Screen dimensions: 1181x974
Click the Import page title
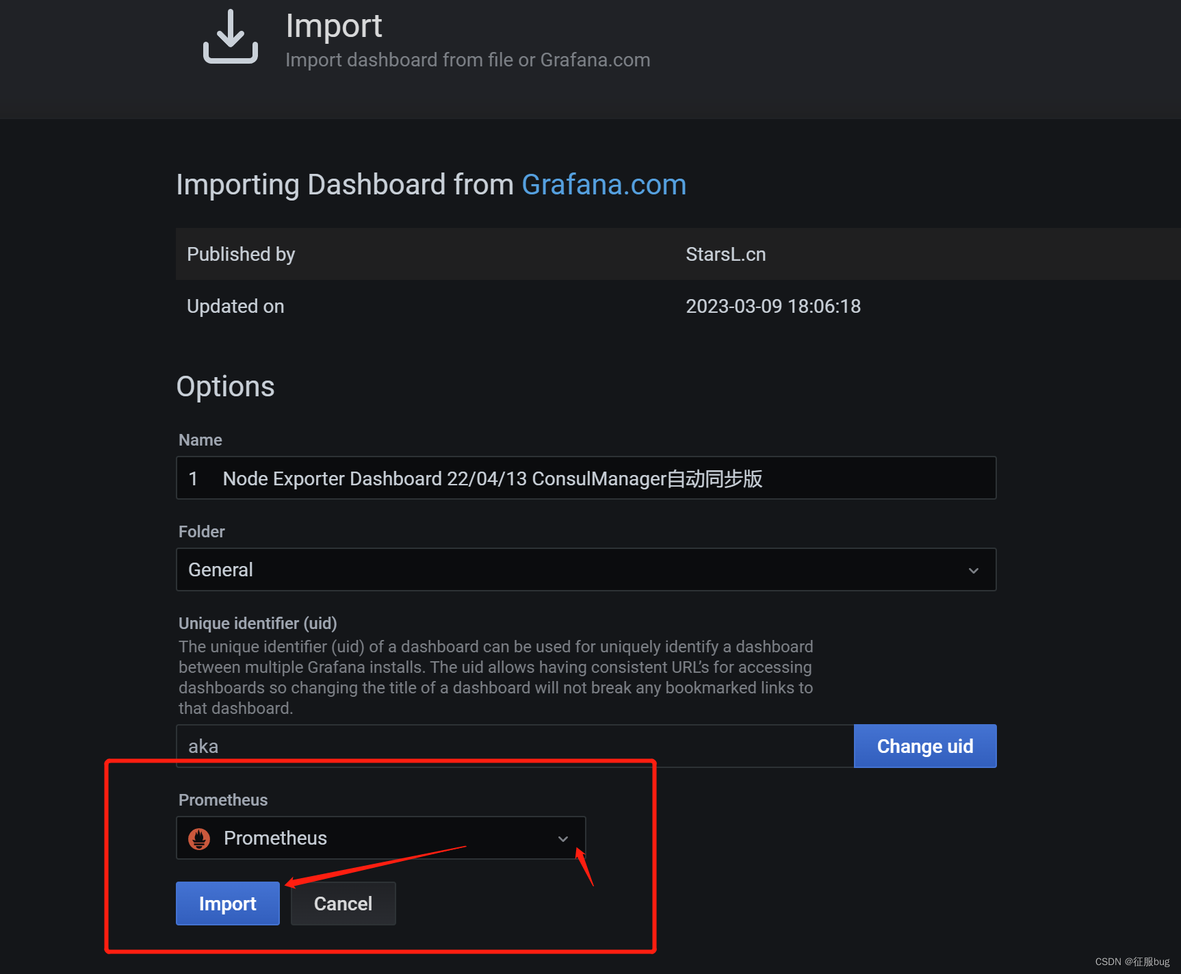(x=334, y=26)
